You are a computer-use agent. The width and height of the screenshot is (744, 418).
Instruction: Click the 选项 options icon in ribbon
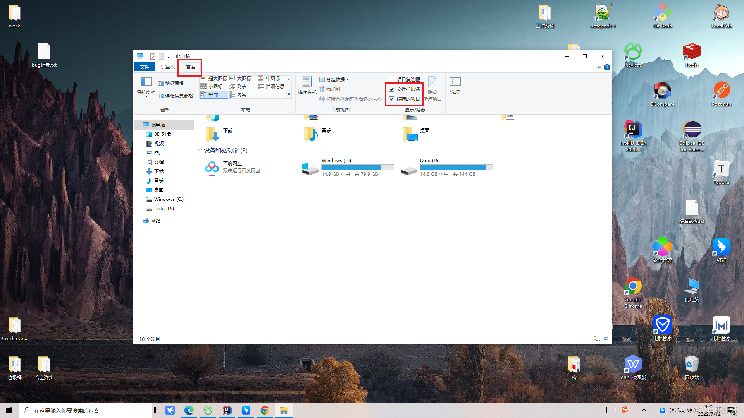pyautogui.click(x=455, y=82)
